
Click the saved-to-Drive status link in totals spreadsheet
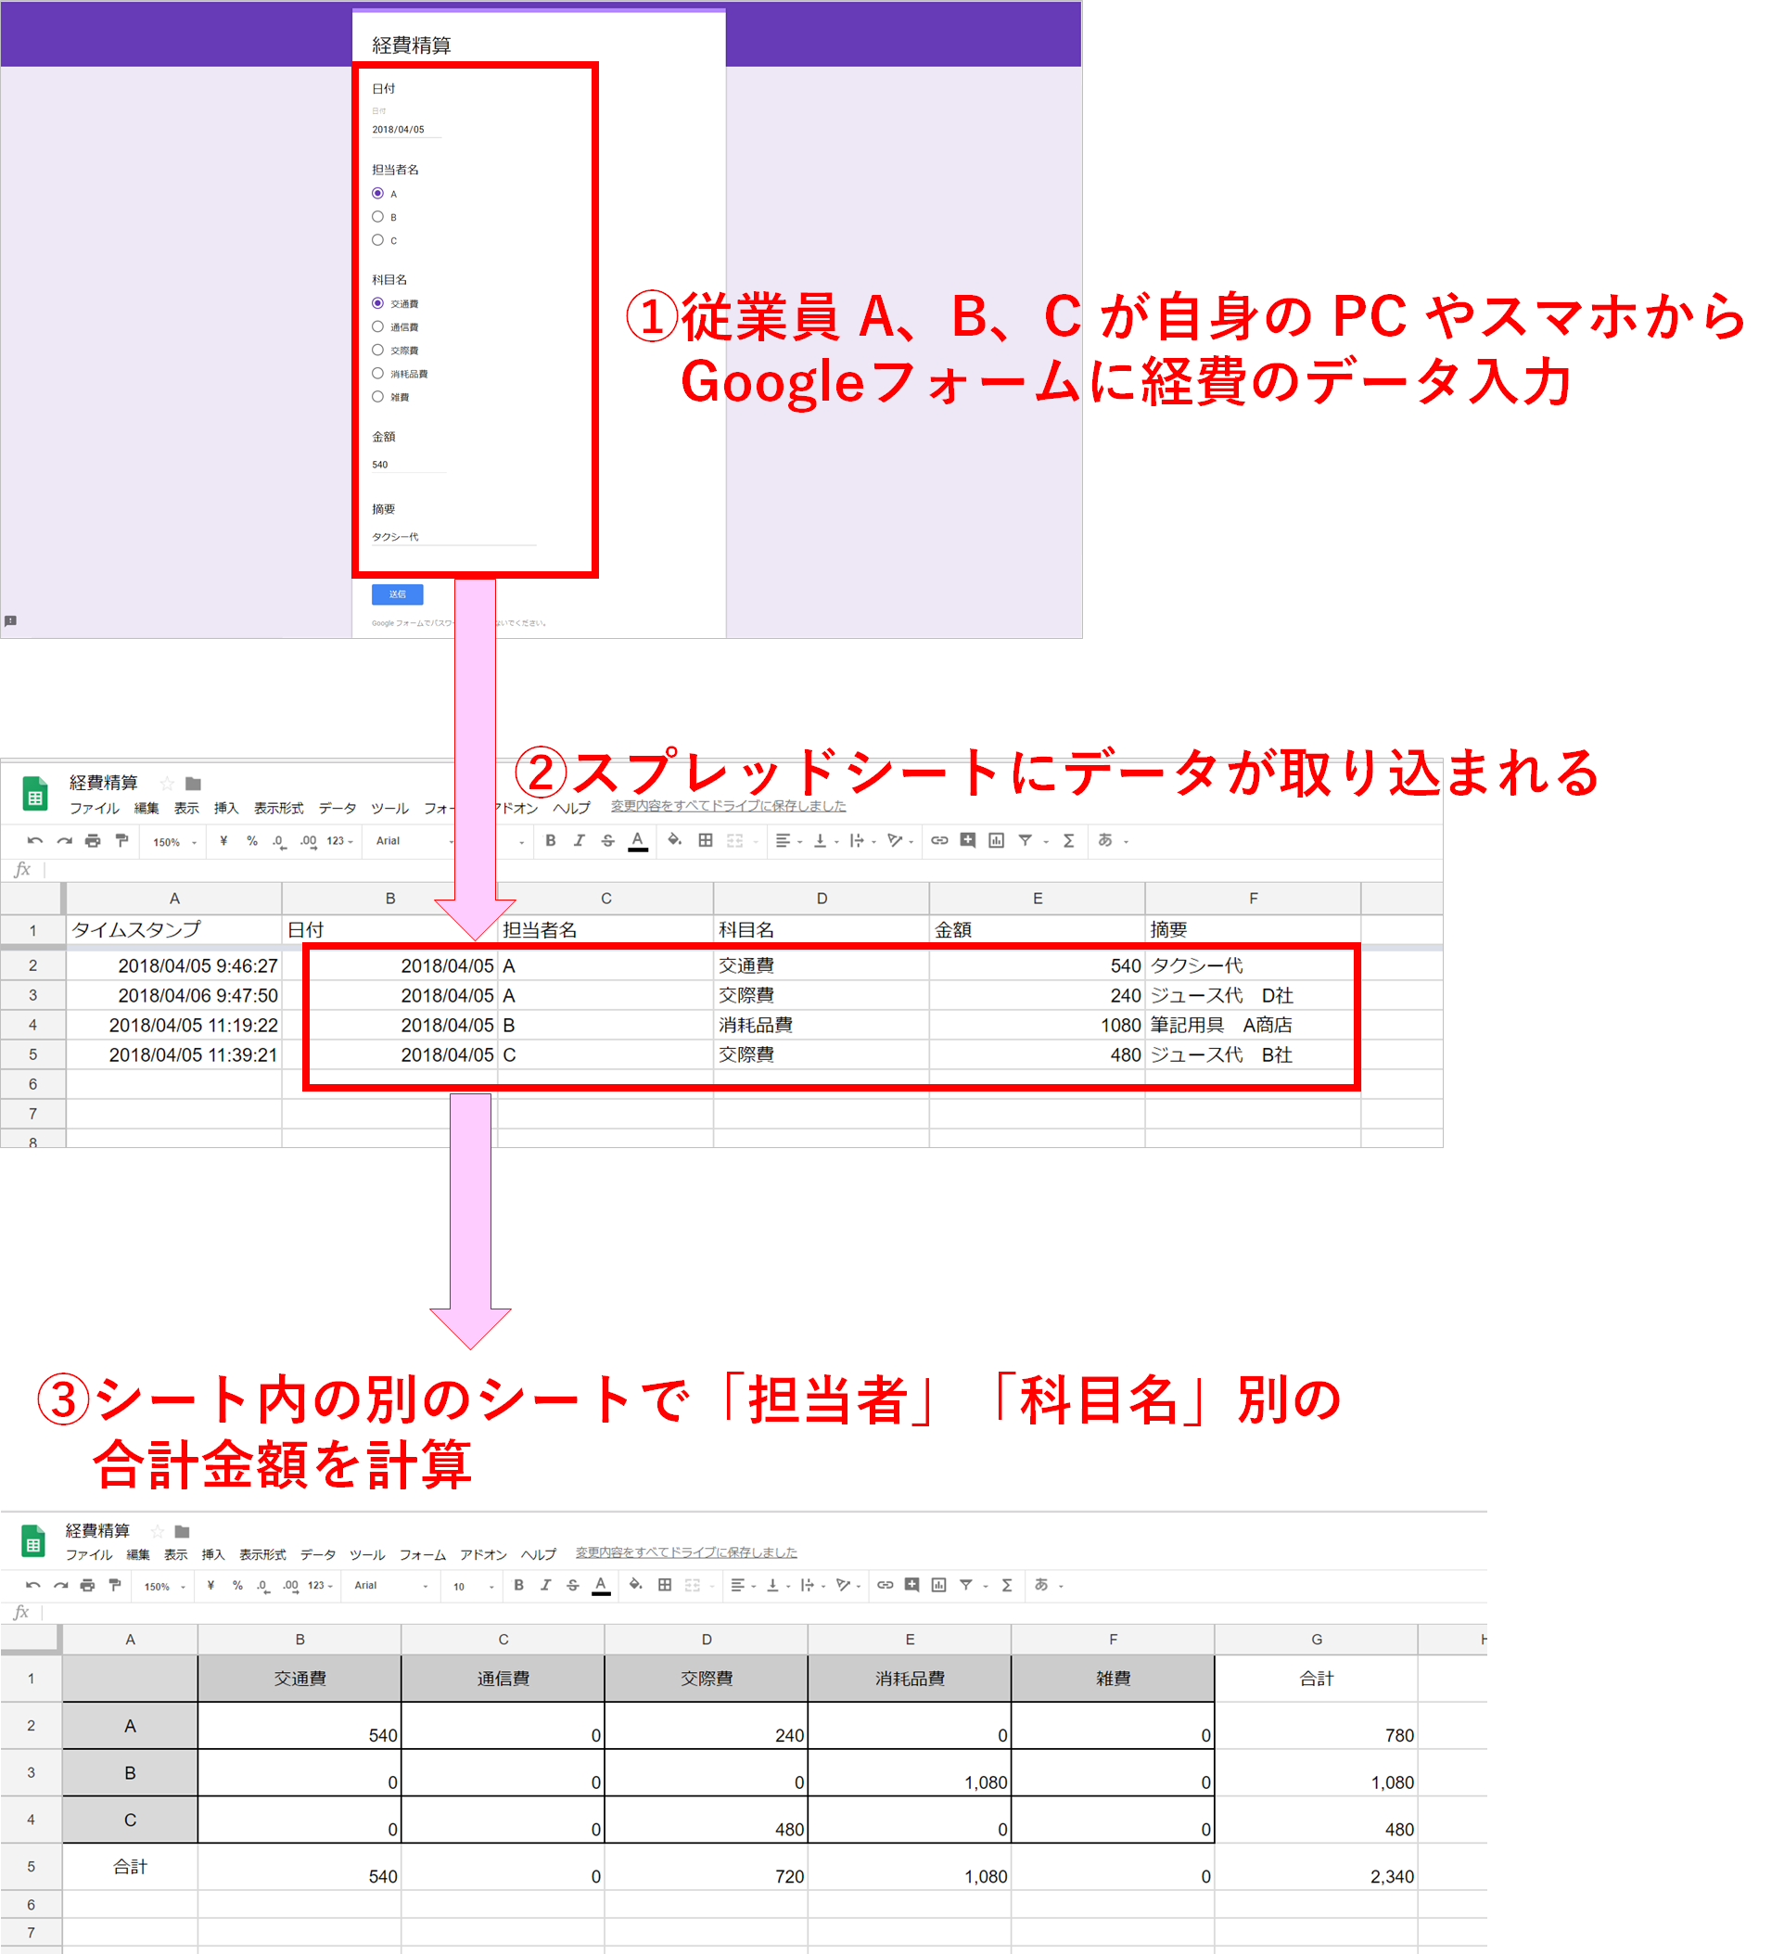click(686, 1552)
